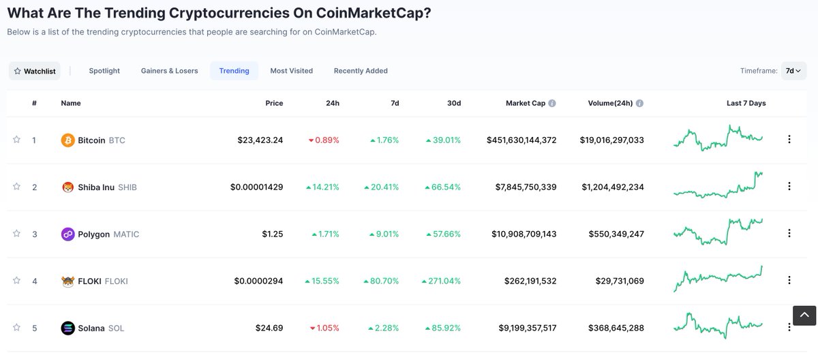
Task: Click the FLOKI coin logo
Action: (x=67, y=281)
